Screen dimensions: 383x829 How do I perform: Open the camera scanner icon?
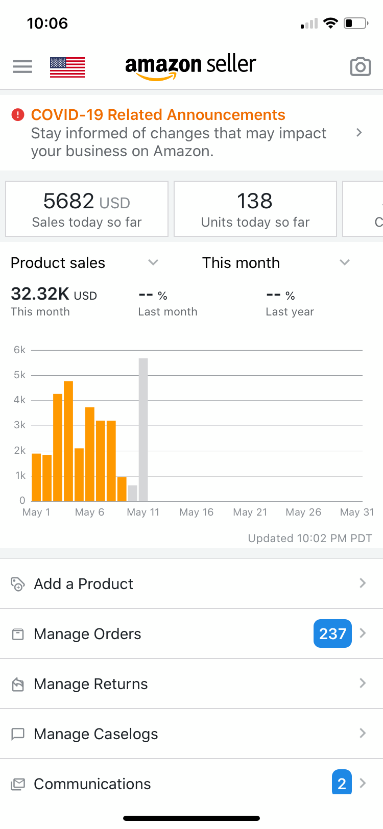(x=360, y=66)
